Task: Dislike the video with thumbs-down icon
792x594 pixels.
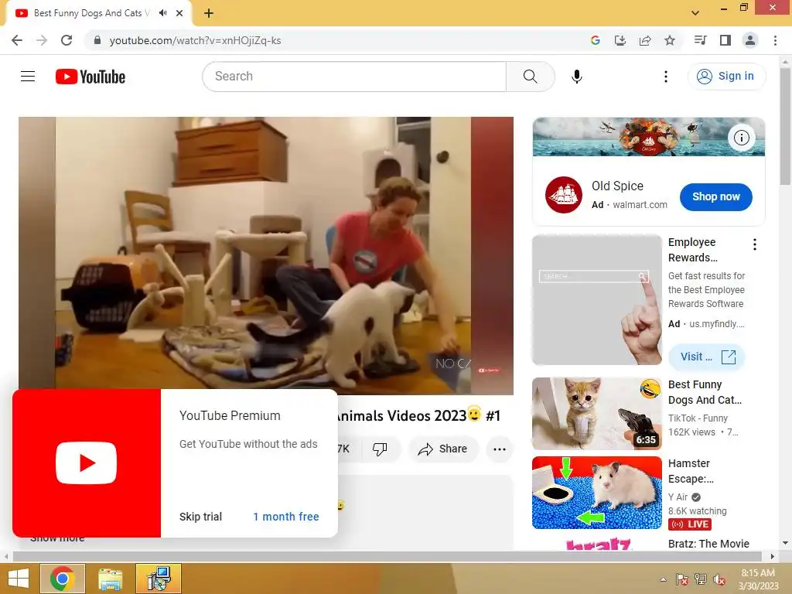Action: 380,449
